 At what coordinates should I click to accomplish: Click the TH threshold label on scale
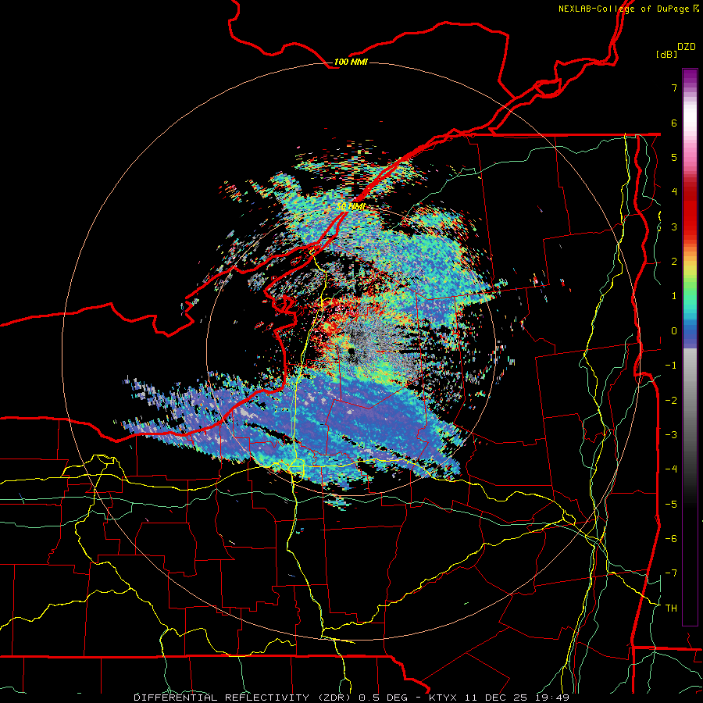pos(671,608)
